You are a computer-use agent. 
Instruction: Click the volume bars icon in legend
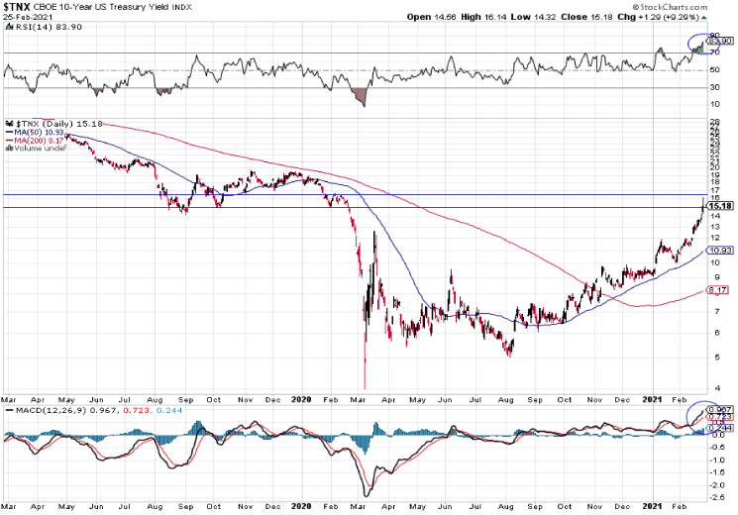point(8,149)
